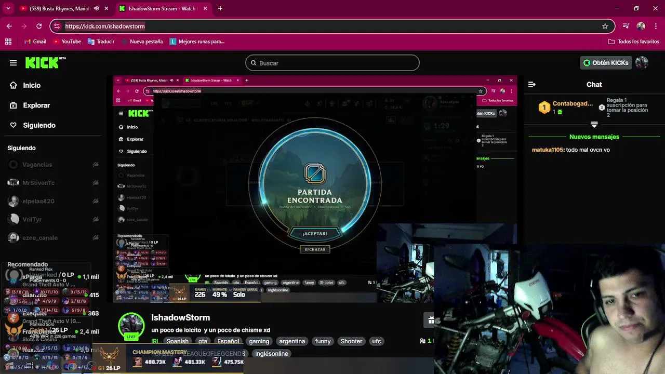Image resolution: width=665 pixels, height=374 pixels.
Task: Open the tab search dropdown
Action: coord(8,8)
